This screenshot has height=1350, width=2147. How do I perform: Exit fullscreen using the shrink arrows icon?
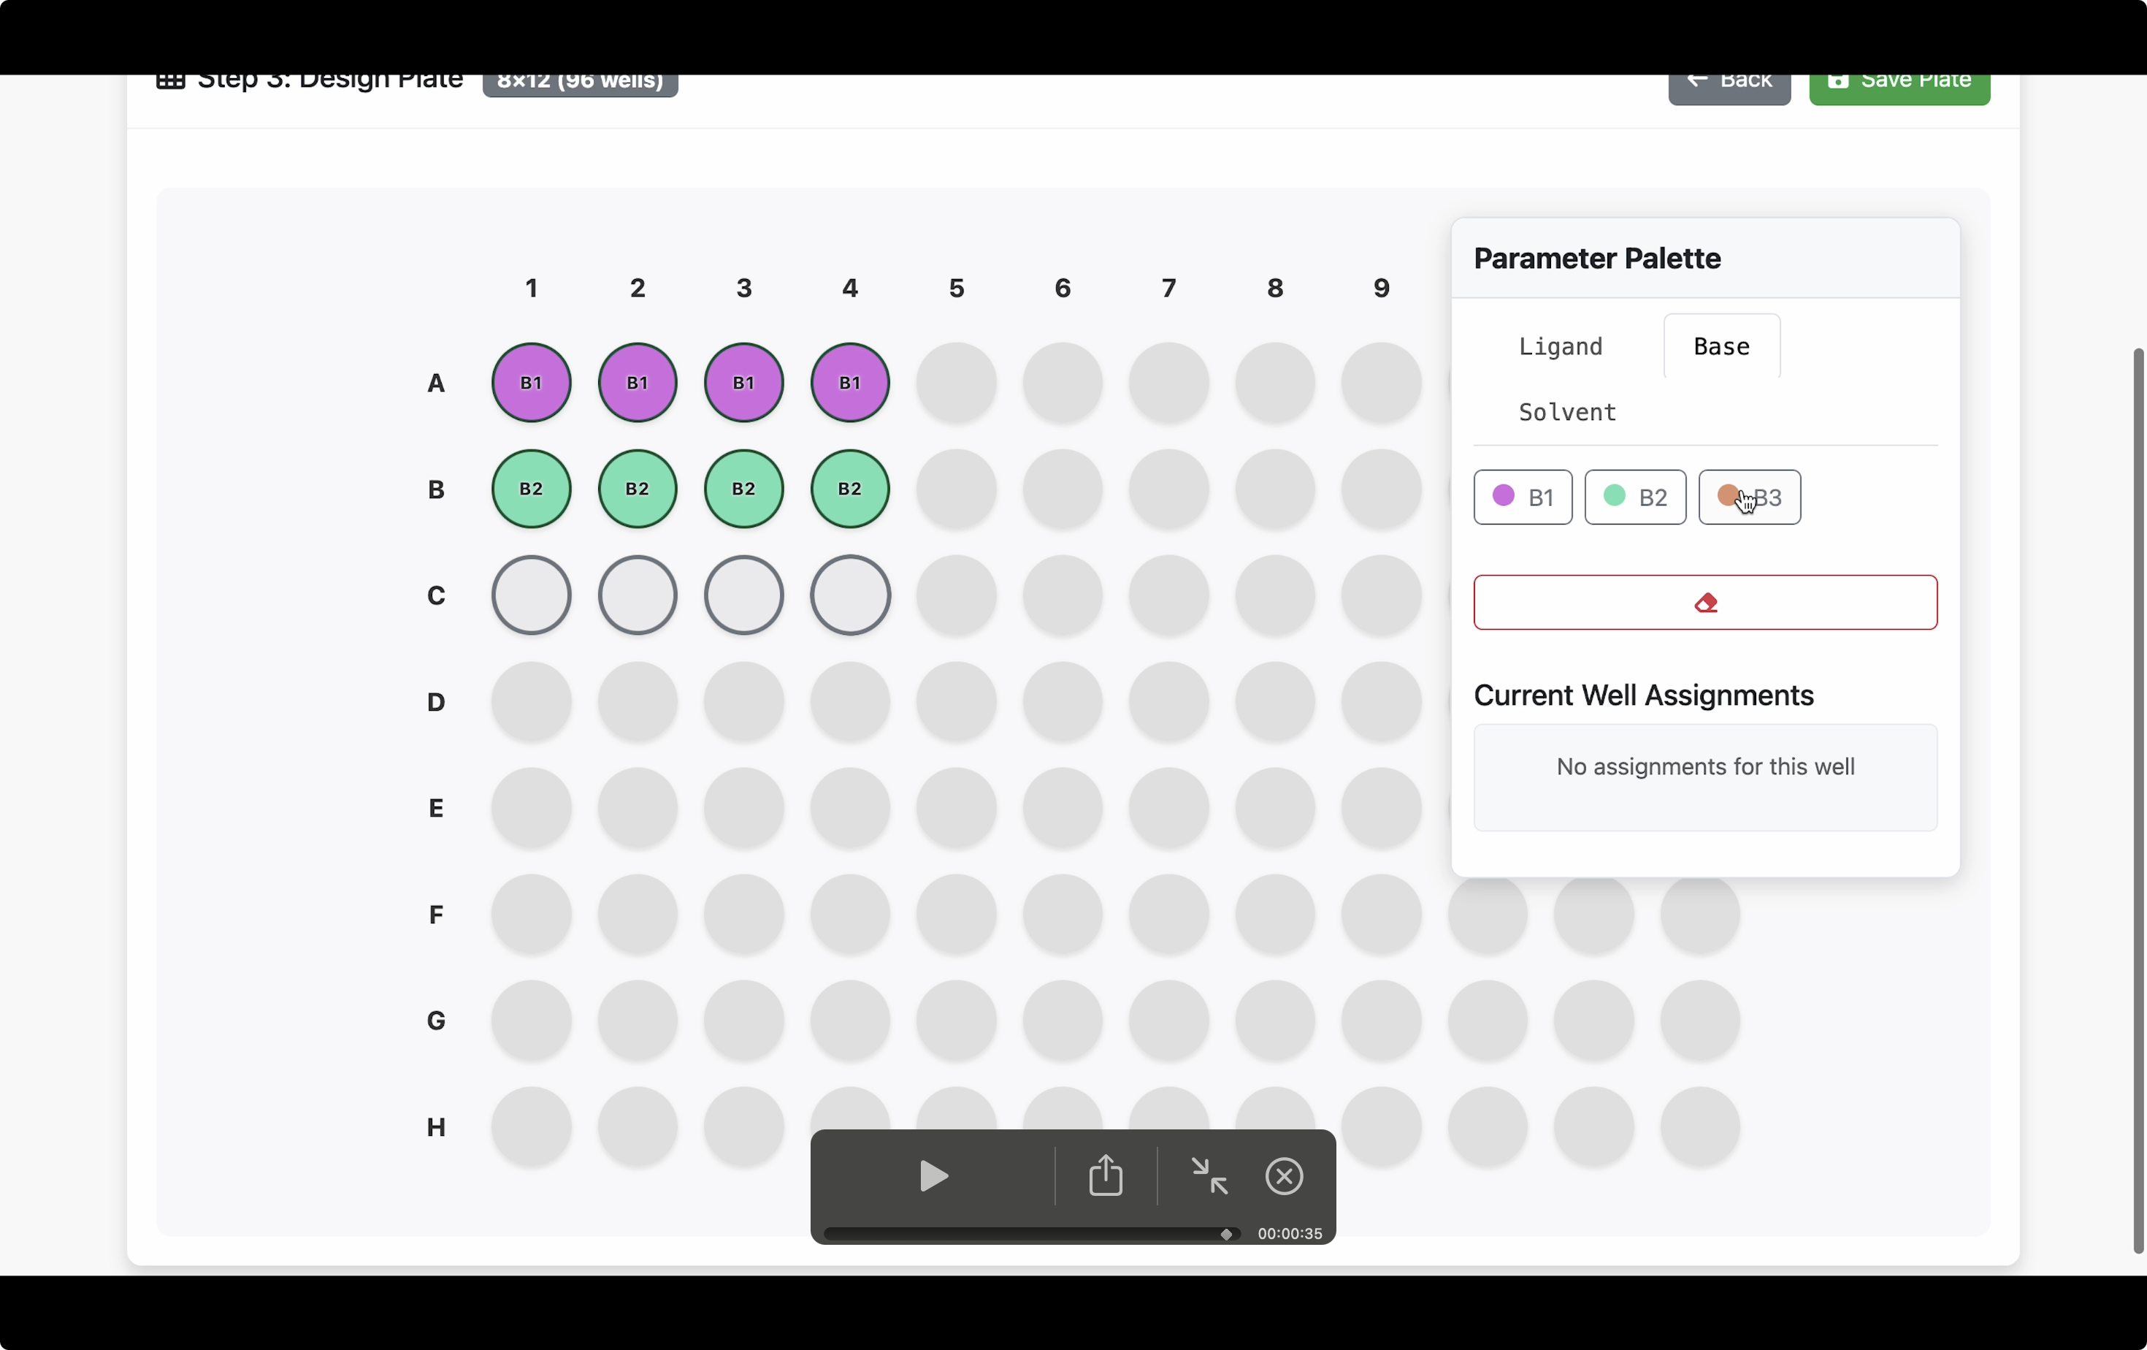tap(1210, 1175)
